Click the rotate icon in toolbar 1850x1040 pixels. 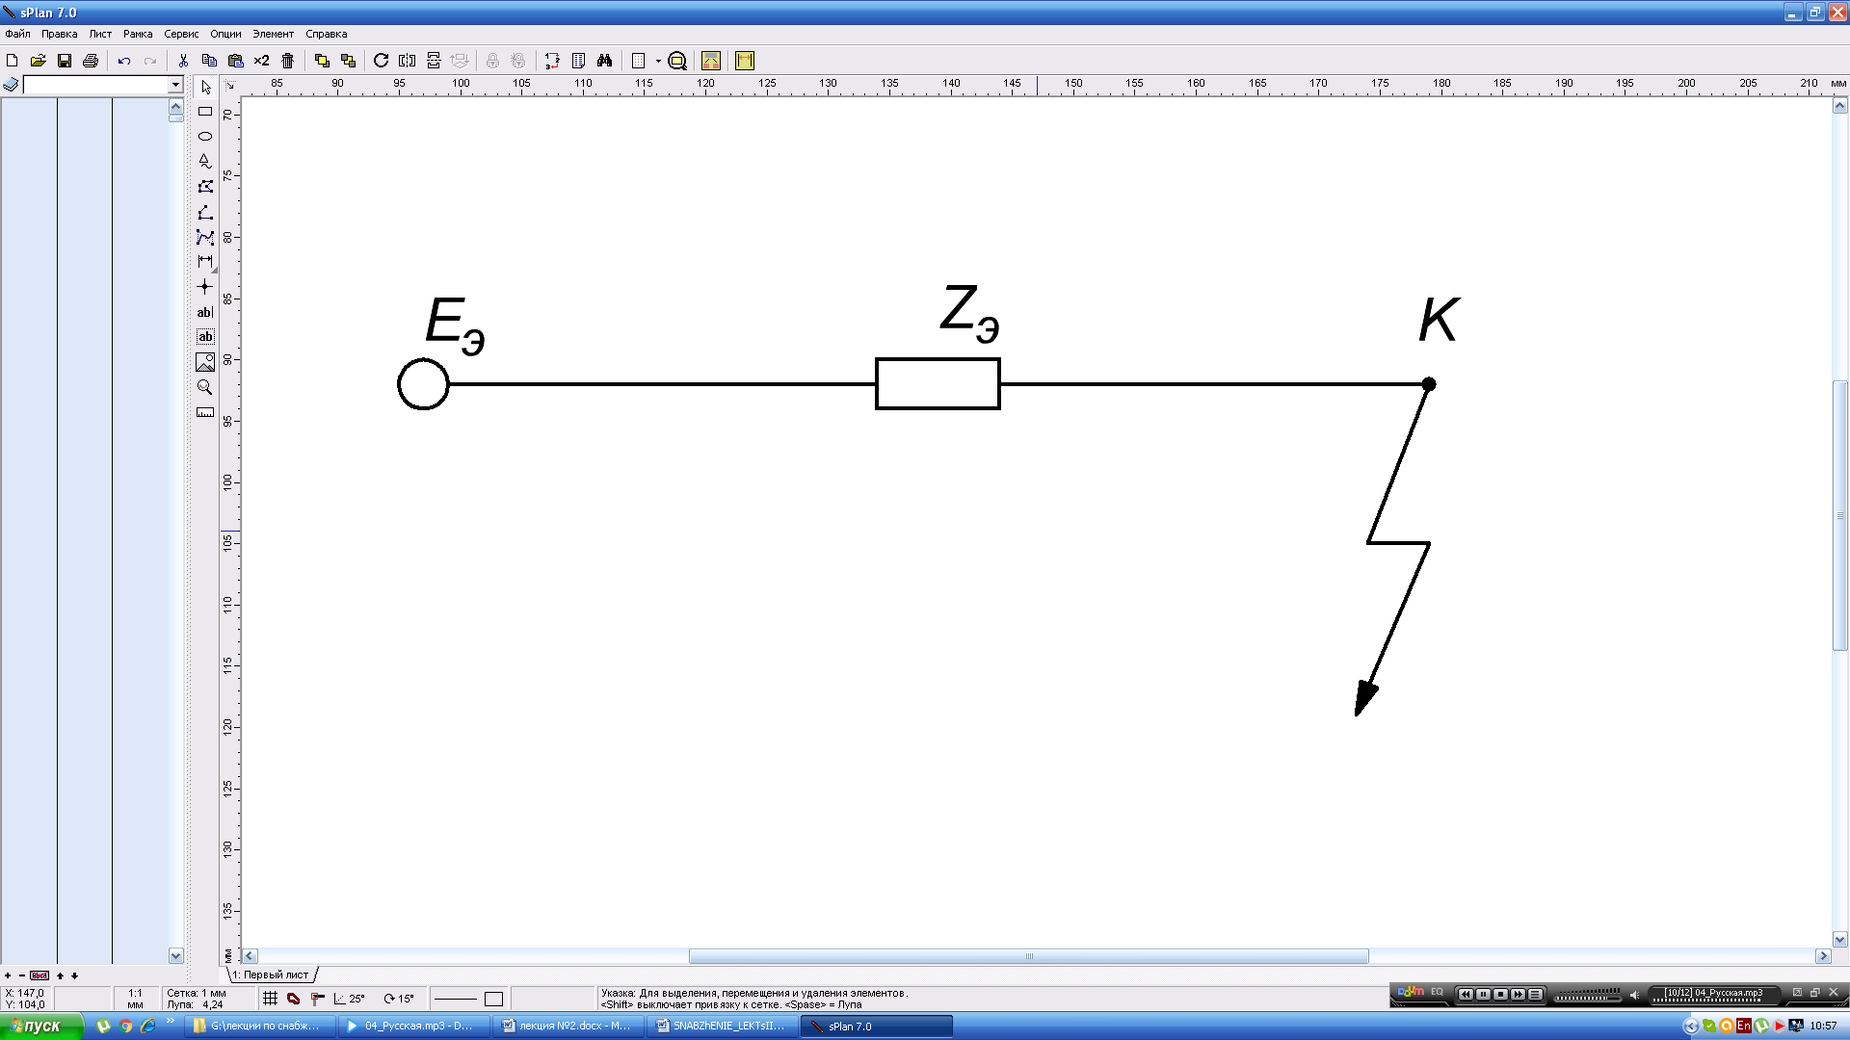pos(381,61)
